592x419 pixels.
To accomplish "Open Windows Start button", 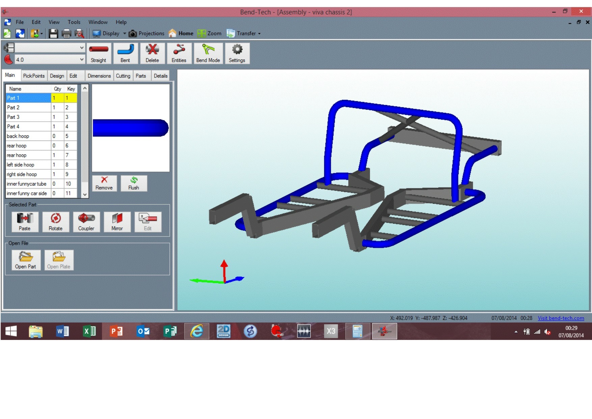I will [x=11, y=331].
